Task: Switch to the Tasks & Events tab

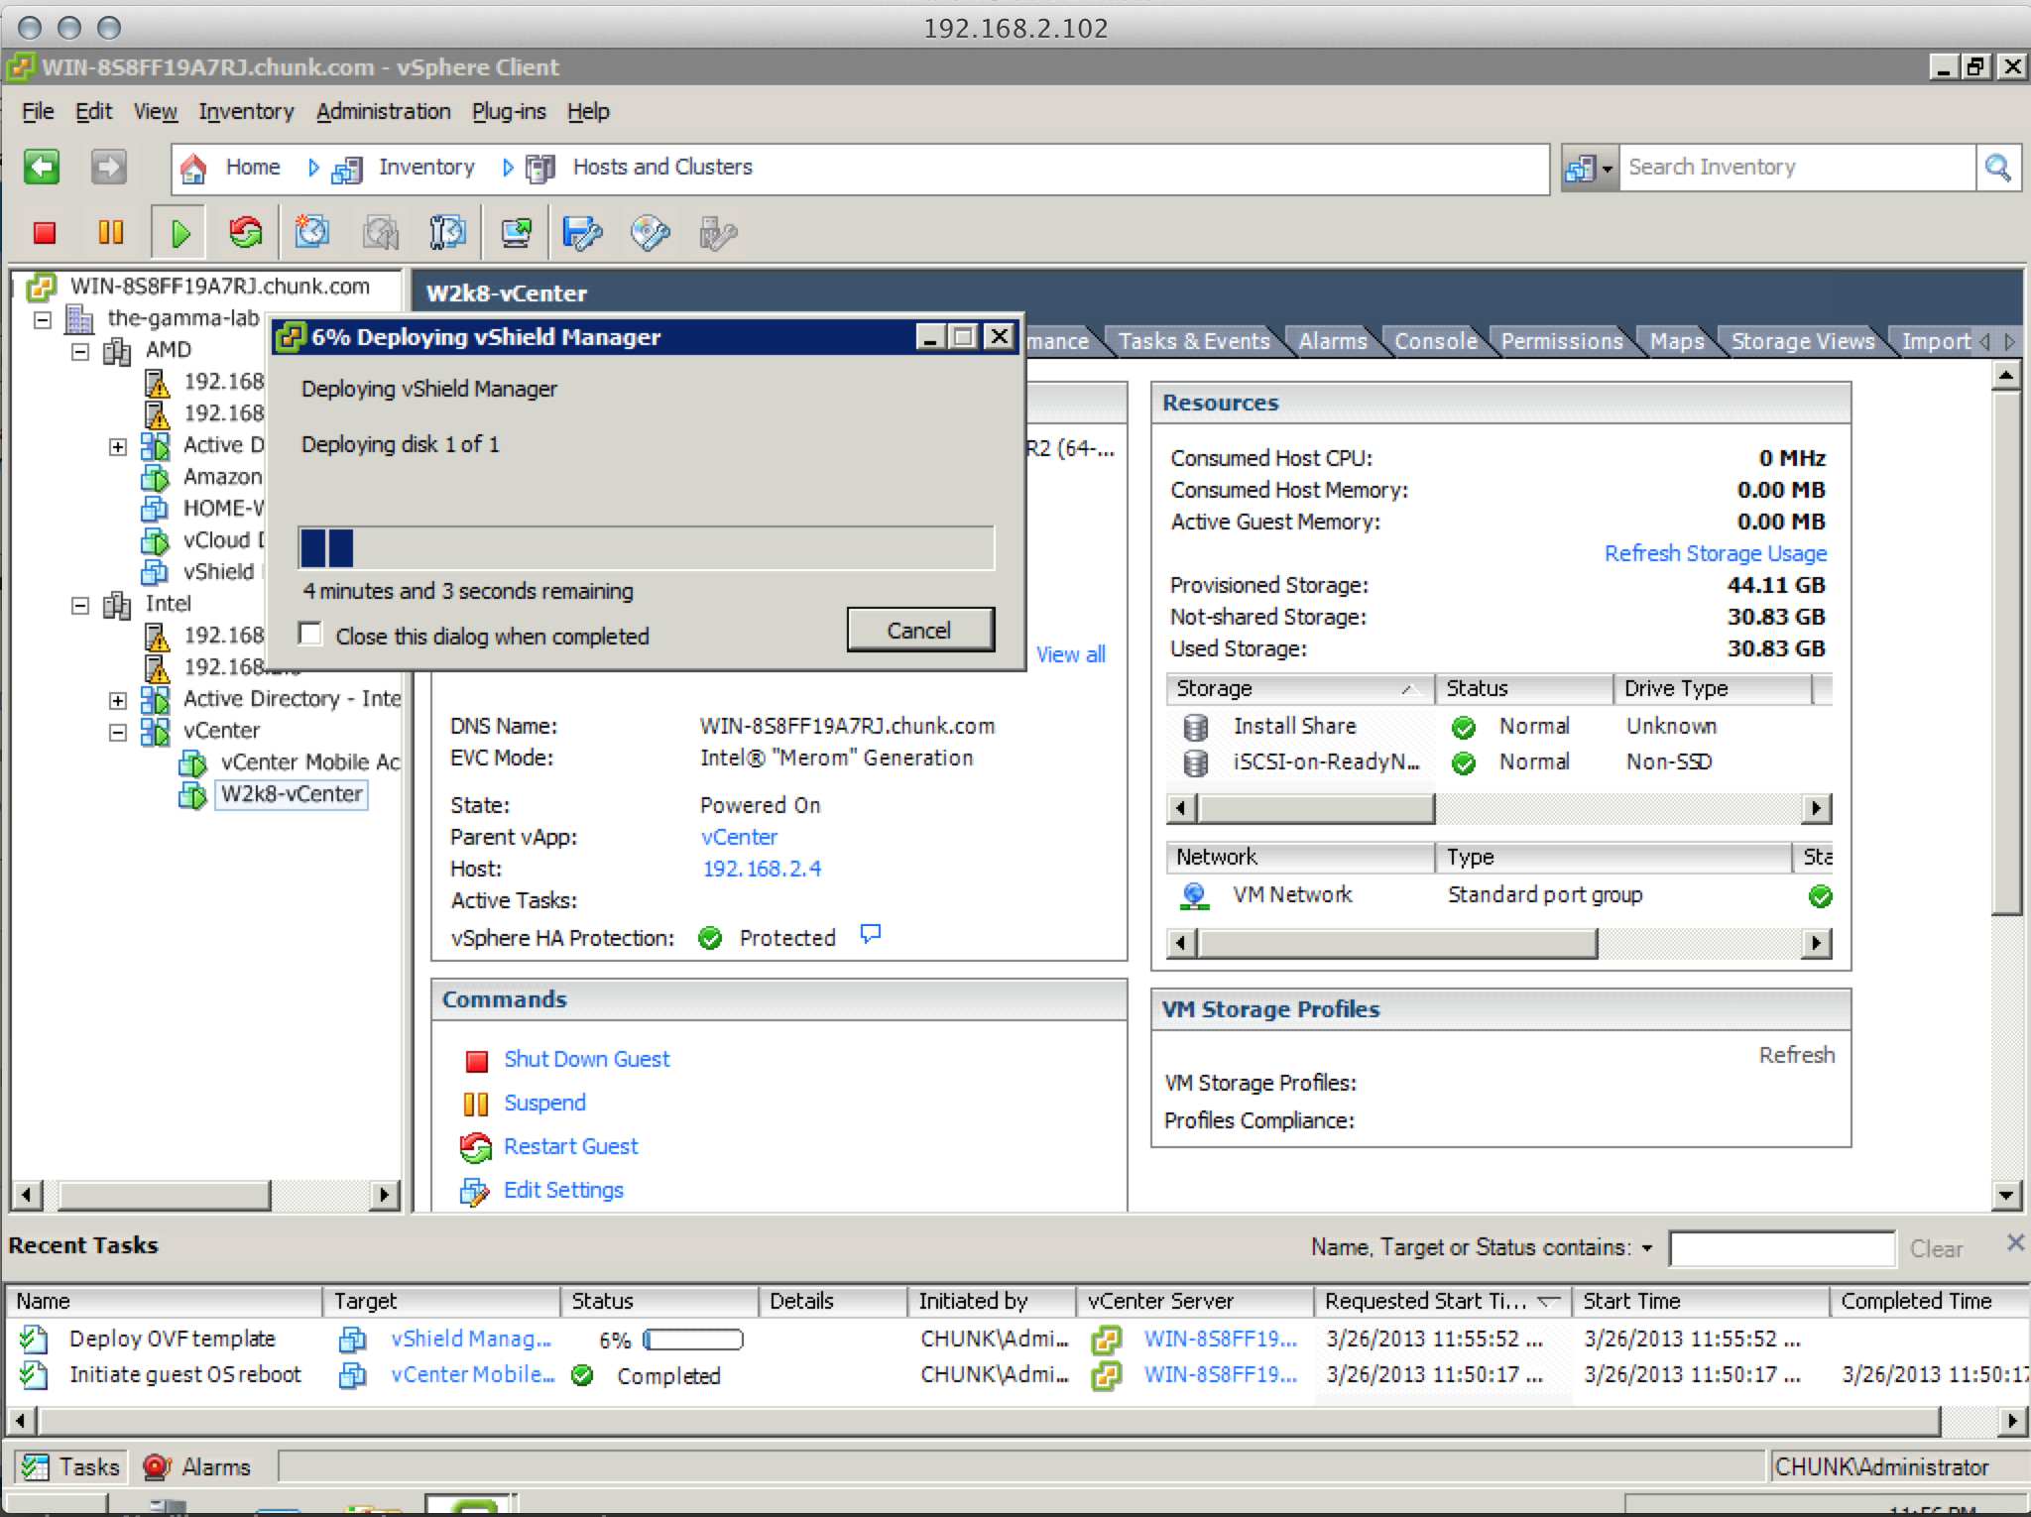Action: click(1193, 341)
